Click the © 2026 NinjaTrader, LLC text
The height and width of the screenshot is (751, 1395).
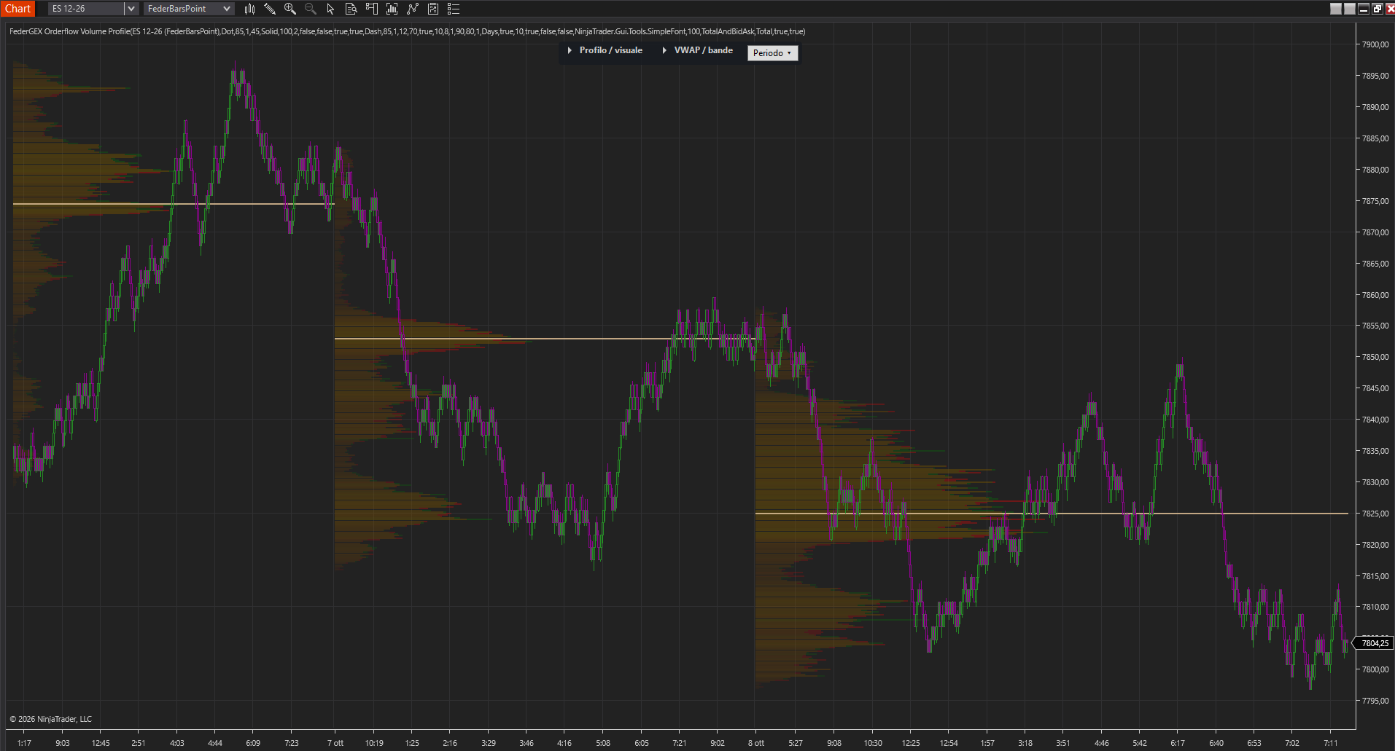(x=50, y=719)
